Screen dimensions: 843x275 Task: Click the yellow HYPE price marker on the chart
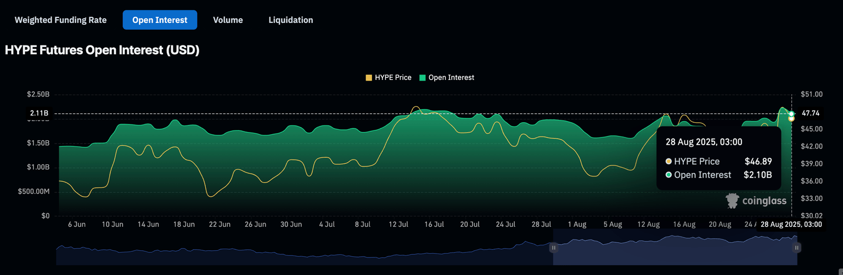[x=791, y=118]
